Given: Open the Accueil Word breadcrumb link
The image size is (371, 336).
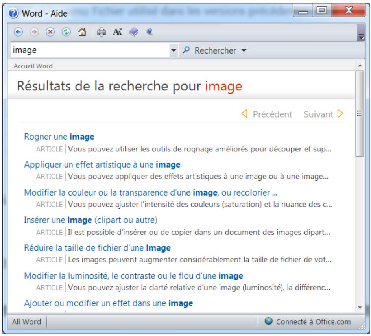Looking at the screenshot, I should (33, 66).
